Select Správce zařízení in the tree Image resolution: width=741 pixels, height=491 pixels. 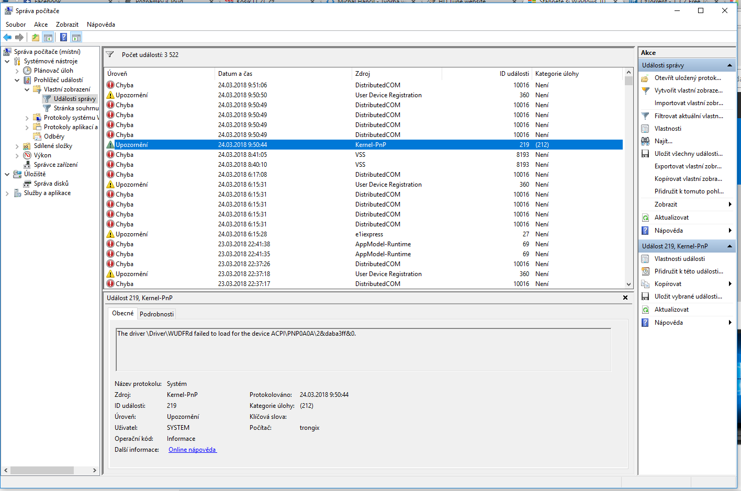click(55, 165)
